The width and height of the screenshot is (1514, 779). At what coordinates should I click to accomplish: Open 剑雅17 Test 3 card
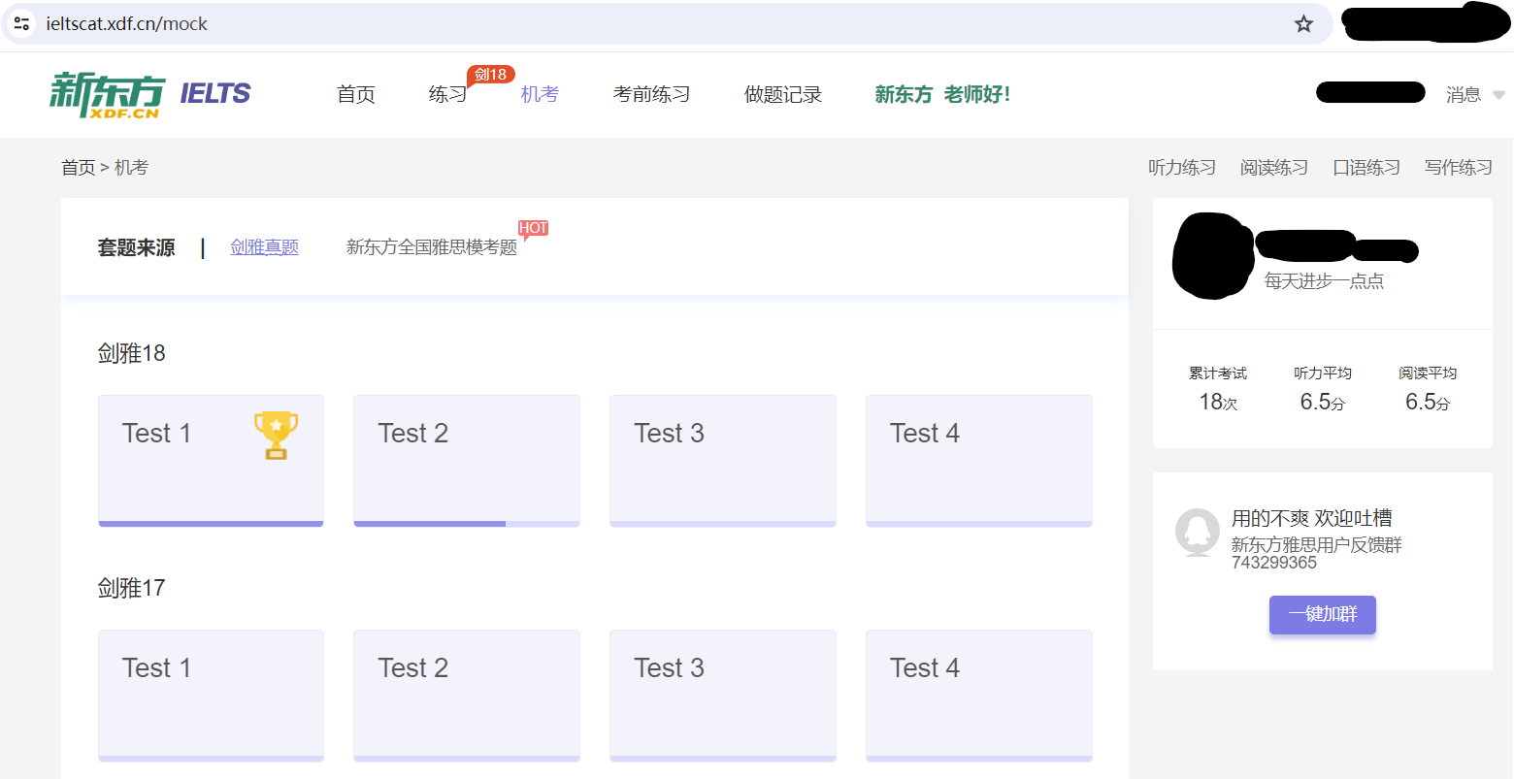pos(723,696)
